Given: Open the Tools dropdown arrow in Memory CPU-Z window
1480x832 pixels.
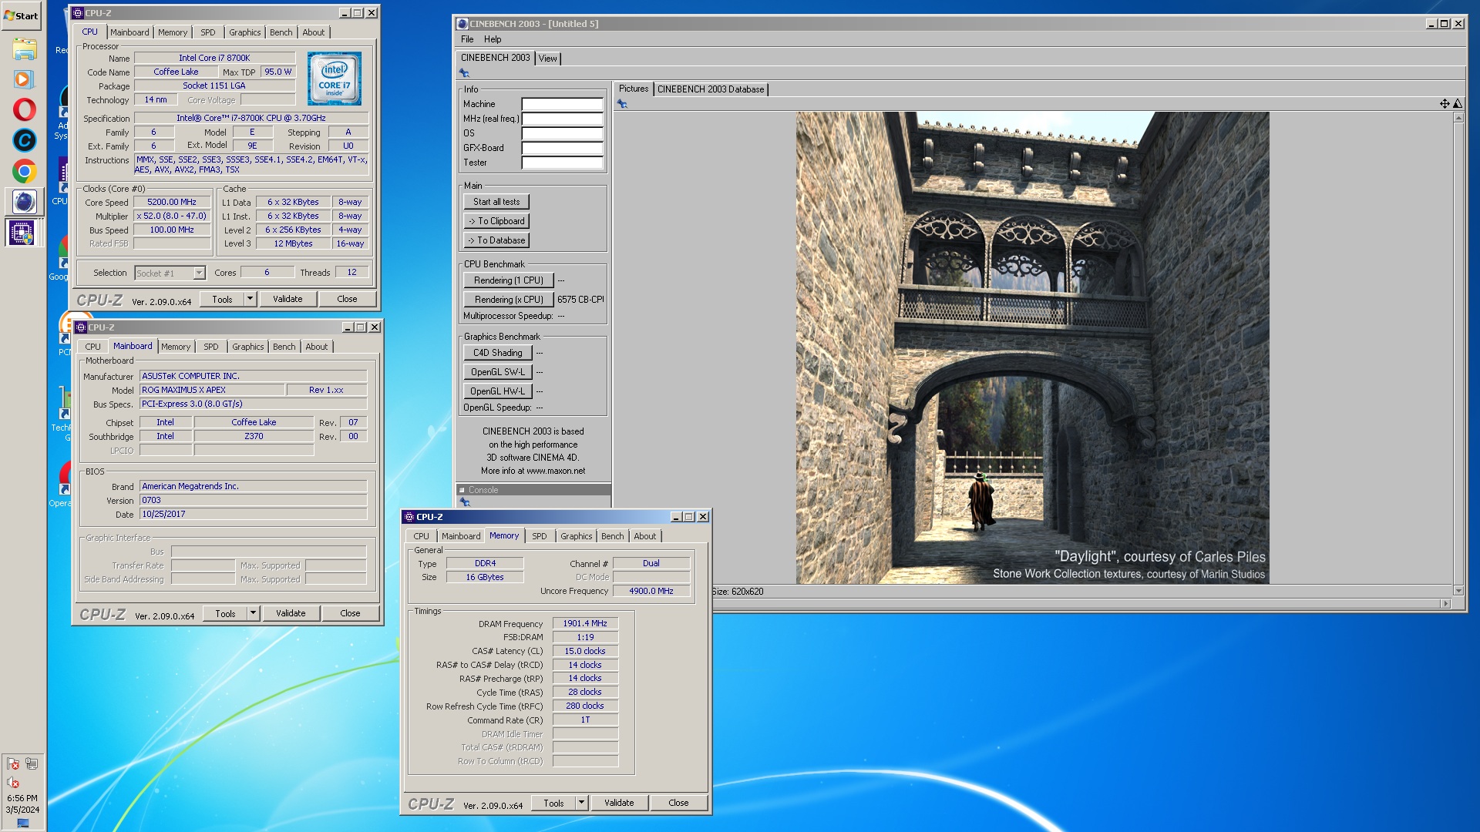Looking at the screenshot, I should [x=581, y=803].
